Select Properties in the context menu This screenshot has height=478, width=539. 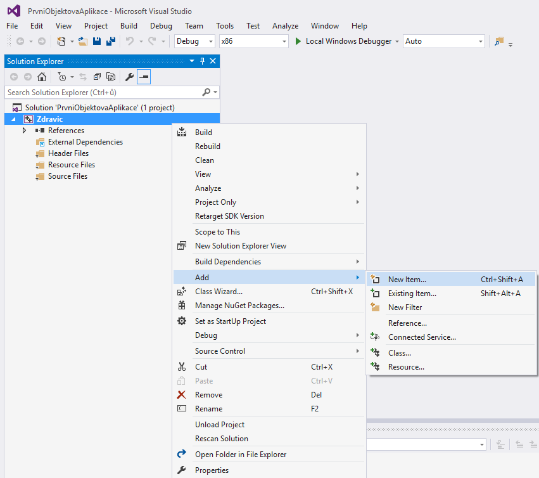click(x=269, y=470)
